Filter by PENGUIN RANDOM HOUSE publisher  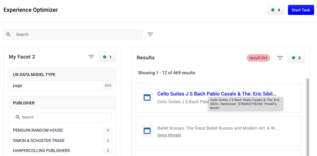[x=38, y=130]
